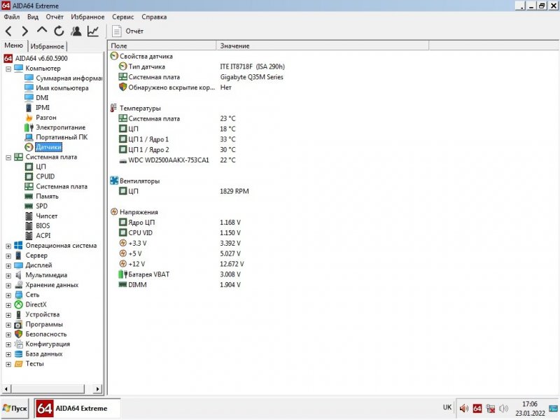This screenshot has height=420, width=560.
Task: Click the Refresh icon in toolbar
Action: click(59, 31)
